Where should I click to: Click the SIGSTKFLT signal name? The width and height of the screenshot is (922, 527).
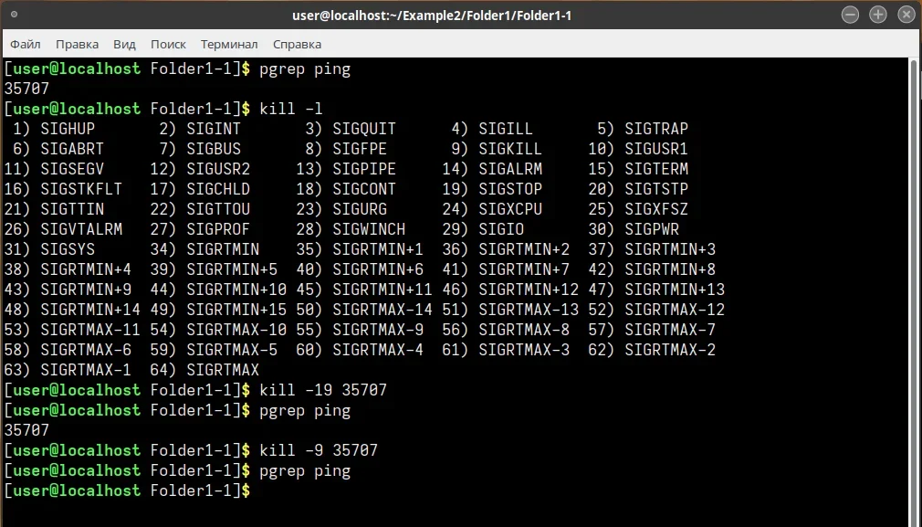81,189
